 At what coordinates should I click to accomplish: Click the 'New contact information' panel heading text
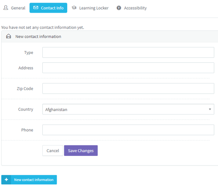pos(38,37)
